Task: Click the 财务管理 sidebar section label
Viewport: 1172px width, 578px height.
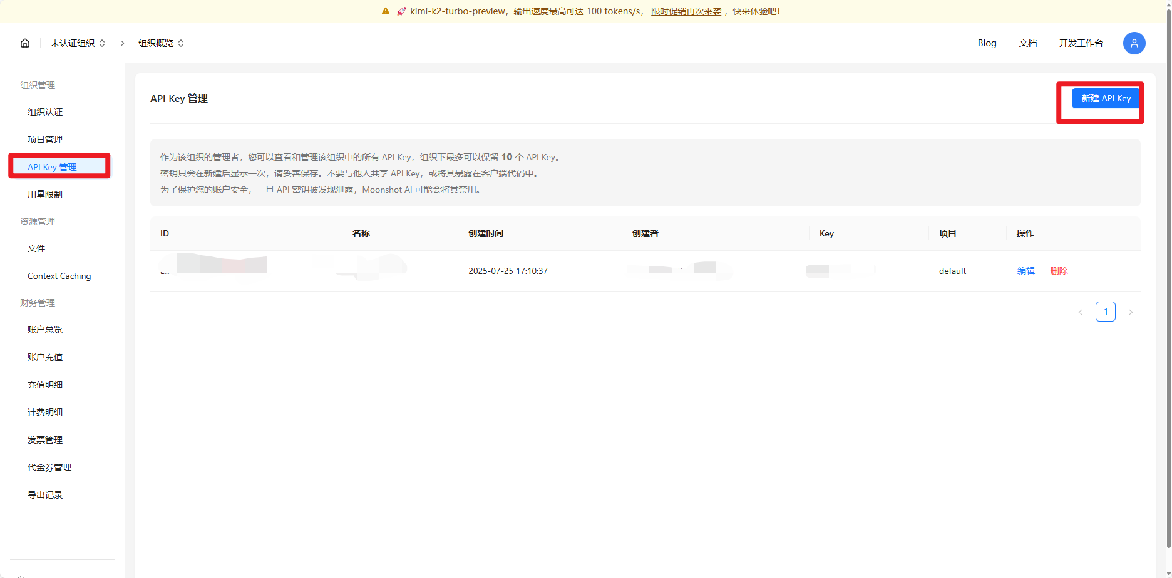Action: point(38,303)
